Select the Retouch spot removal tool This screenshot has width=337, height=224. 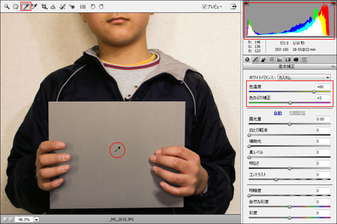[x=63, y=7]
